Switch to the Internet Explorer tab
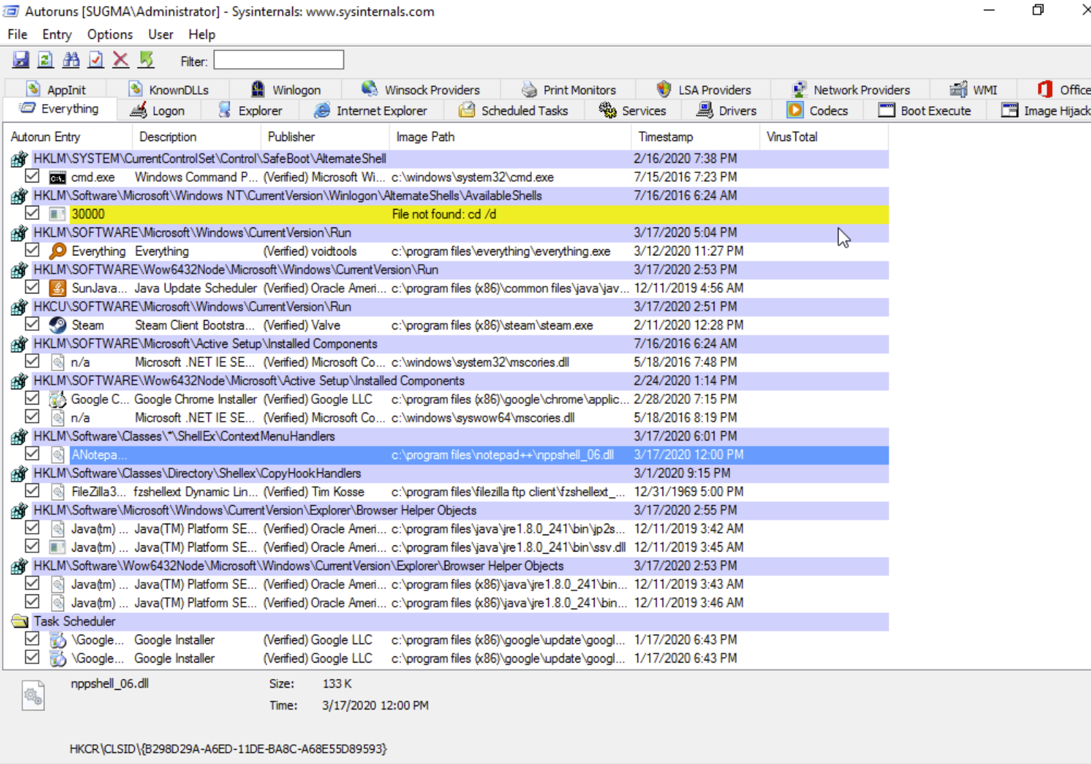The height and width of the screenshot is (764, 1091). point(371,111)
